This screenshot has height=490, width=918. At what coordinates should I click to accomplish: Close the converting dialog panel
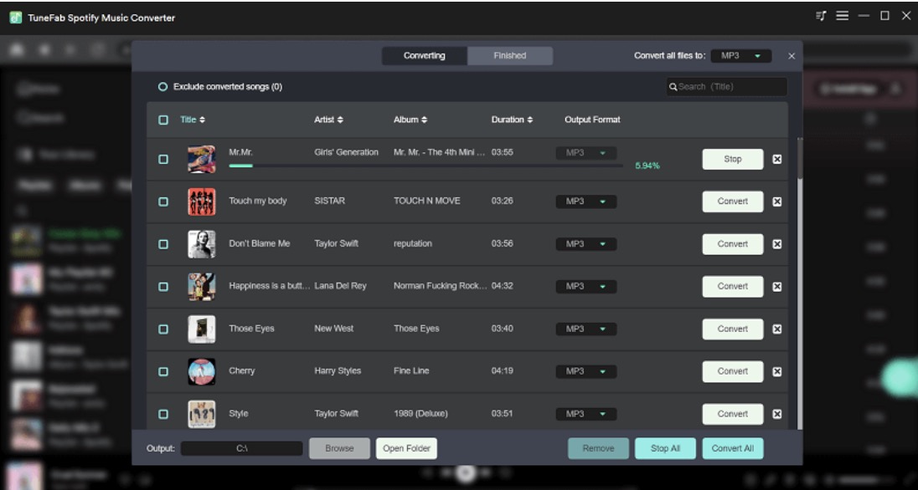(792, 56)
